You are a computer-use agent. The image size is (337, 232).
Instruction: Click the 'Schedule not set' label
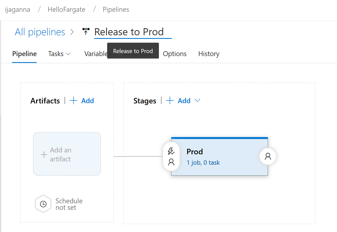coord(69,204)
